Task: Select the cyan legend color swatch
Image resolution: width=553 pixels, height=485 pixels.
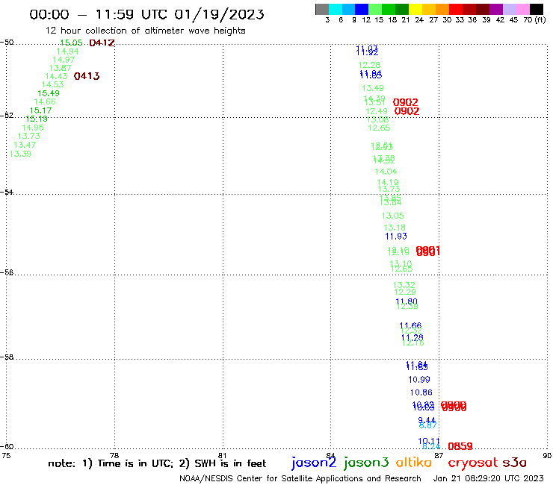Action: (x=336, y=9)
